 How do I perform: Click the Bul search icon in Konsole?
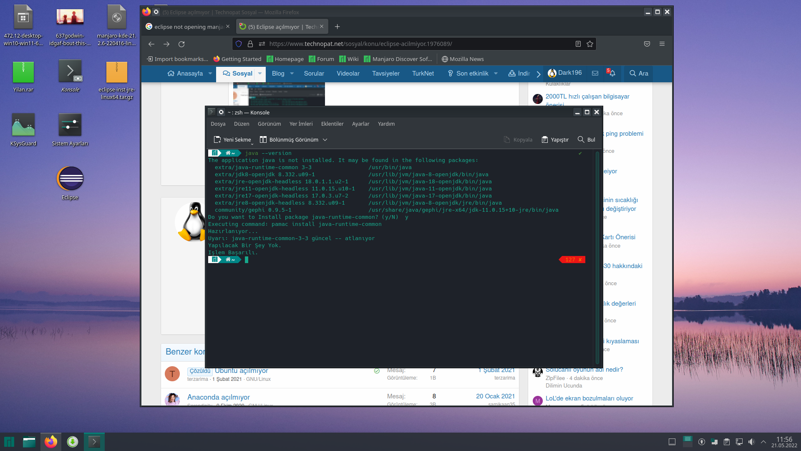pyautogui.click(x=581, y=139)
